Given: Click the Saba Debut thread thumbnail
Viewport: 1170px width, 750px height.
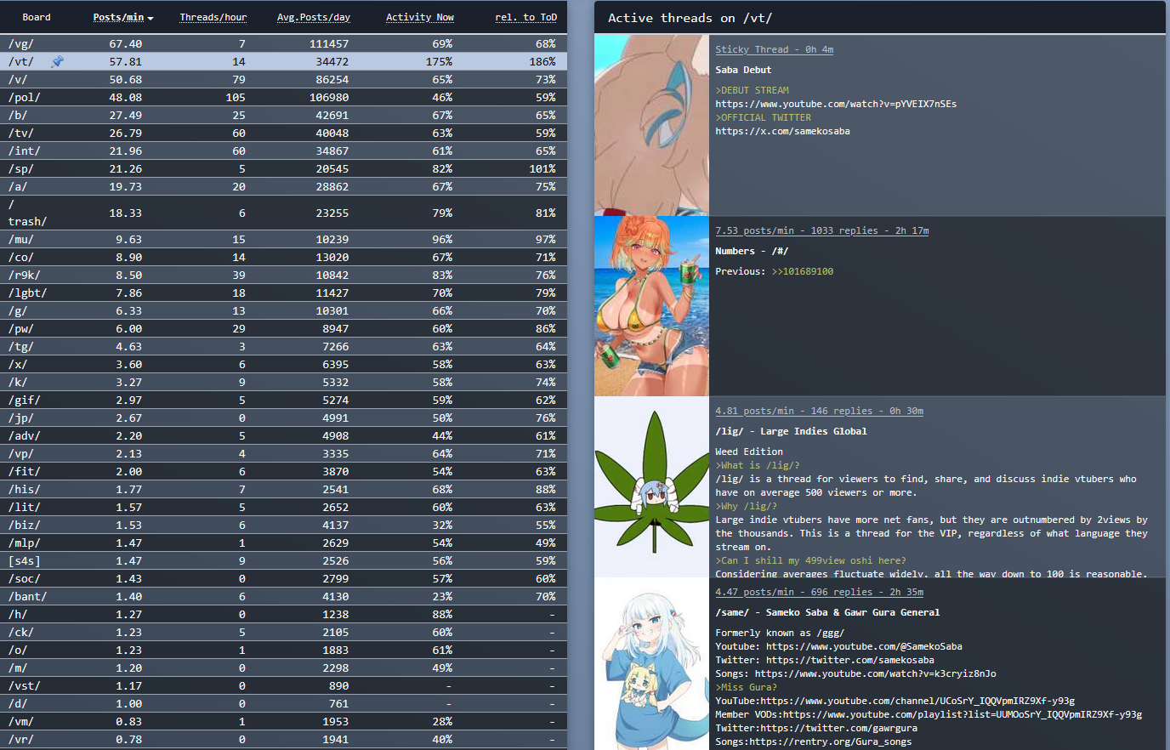Looking at the screenshot, I should tap(651, 125).
